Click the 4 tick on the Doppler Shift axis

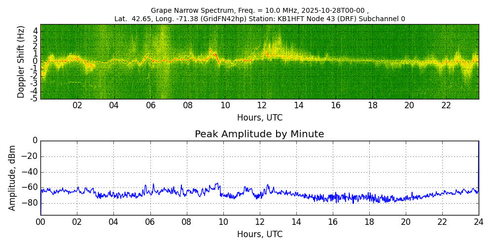(x=35, y=31)
